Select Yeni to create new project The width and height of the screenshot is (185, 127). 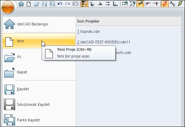coord(39,41)
